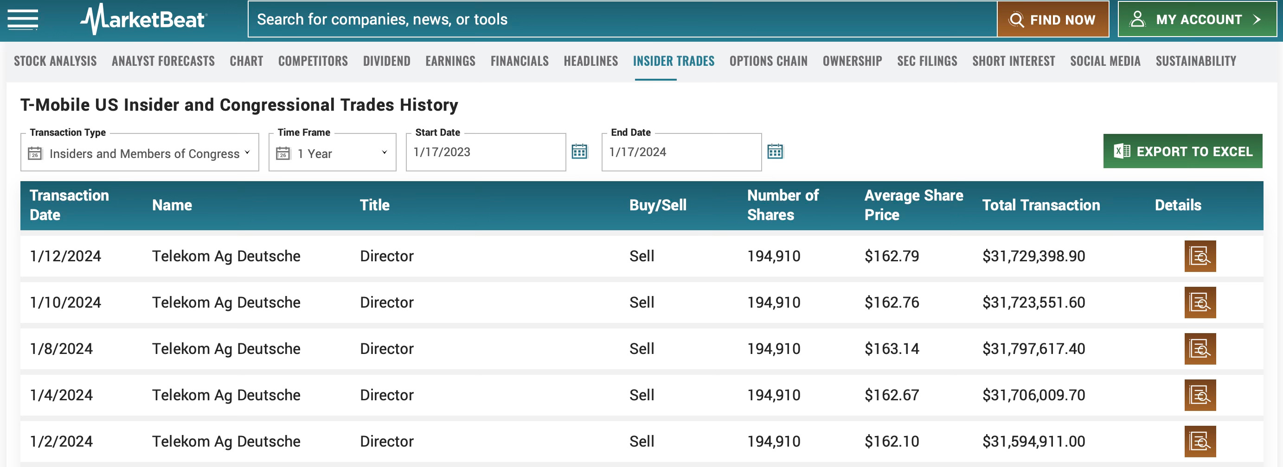
Task: Click the $31,706,009.70 total transaction value
Action: (x=1033, y=395)
